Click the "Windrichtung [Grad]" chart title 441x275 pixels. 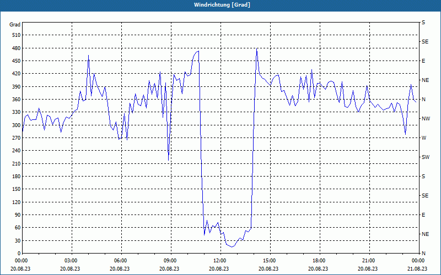click(x=222, y=5)
